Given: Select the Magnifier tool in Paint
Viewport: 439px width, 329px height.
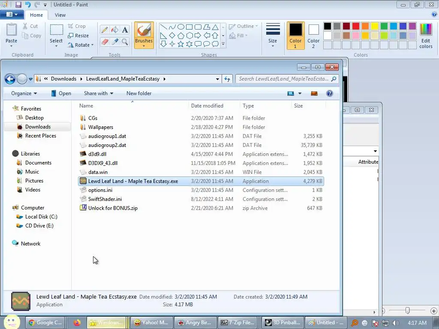Looking at the screenshot, I should [125, 42].
